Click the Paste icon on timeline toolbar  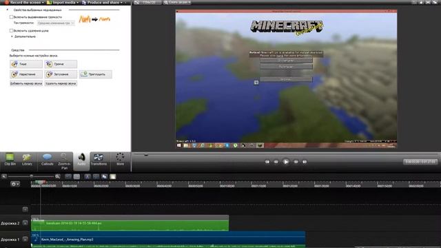pyautogui.click(x=113, y=176)
